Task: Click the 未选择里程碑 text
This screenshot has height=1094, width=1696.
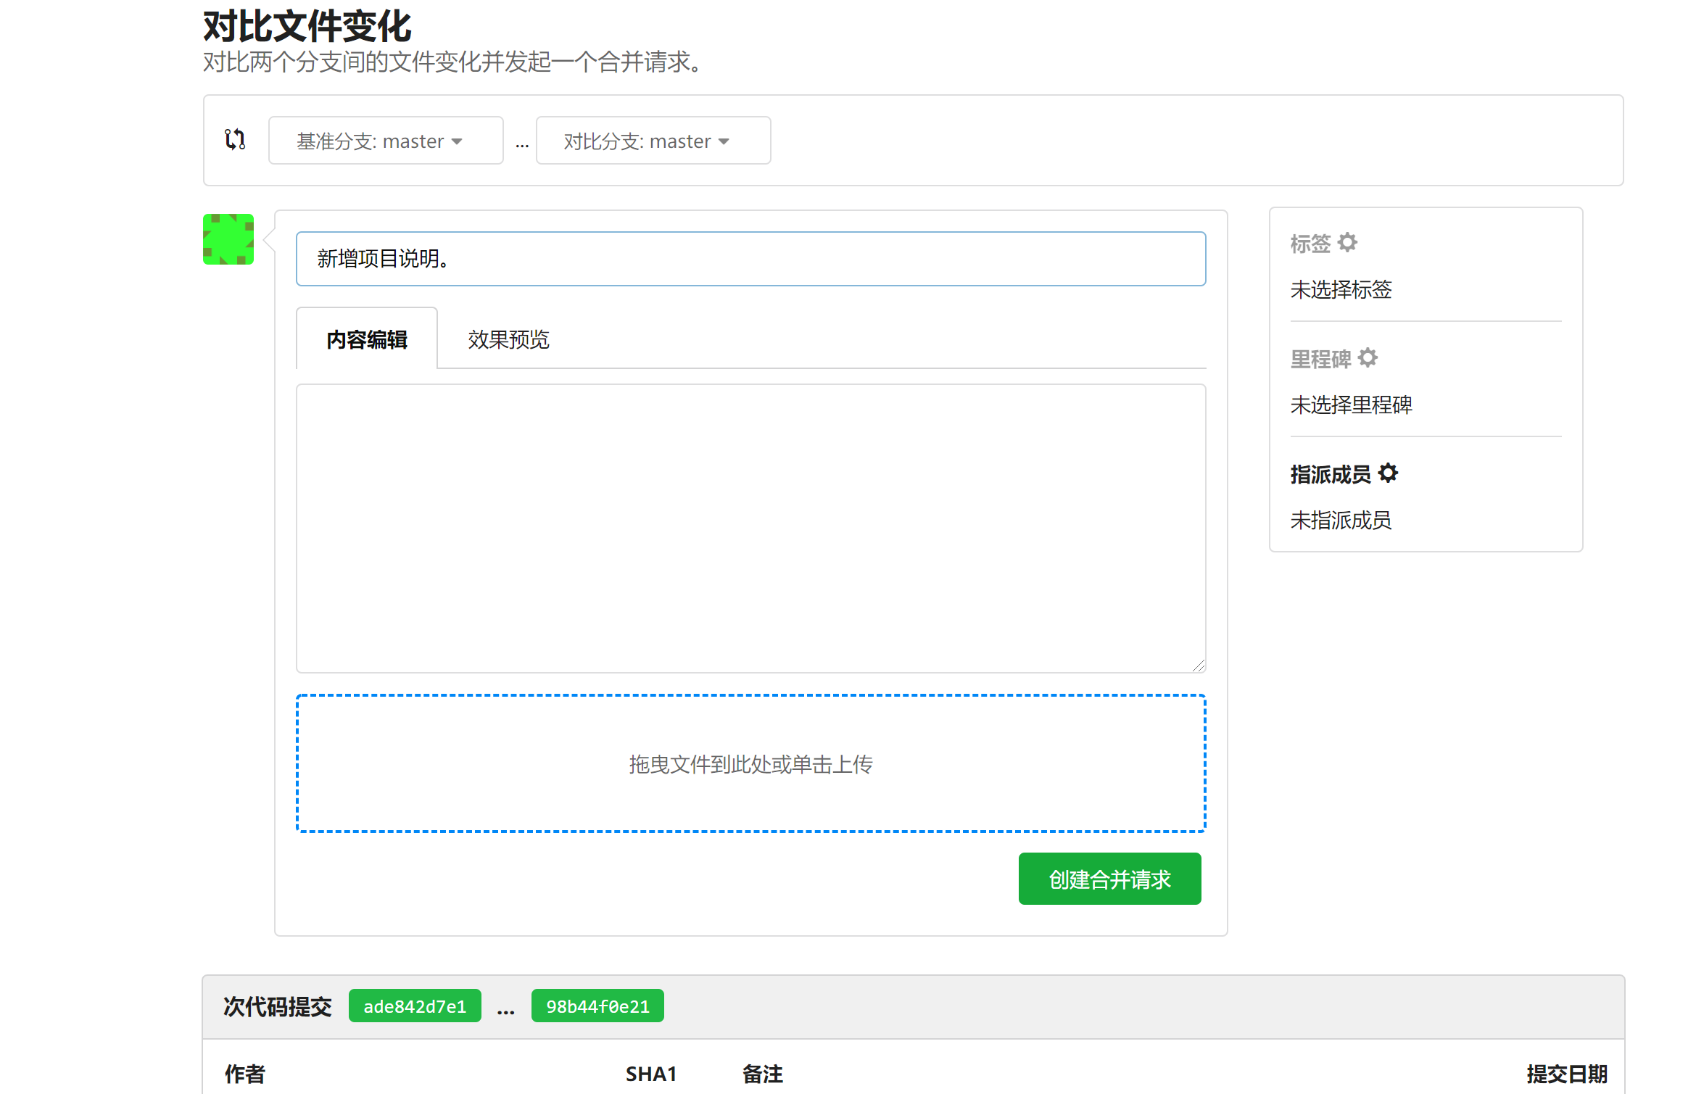Action: pyautogui.click(x=1351, y=405)
